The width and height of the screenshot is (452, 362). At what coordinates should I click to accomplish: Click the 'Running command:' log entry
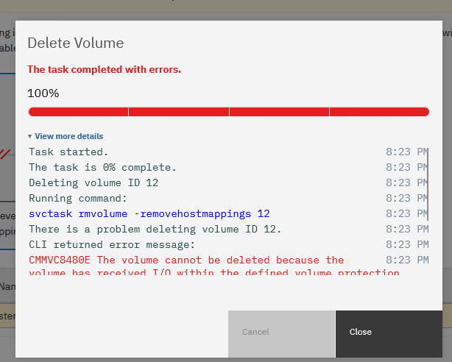[78, 198]
